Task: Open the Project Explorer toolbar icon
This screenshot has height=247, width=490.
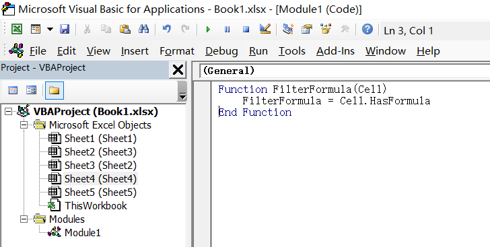Action: (288, 30)
